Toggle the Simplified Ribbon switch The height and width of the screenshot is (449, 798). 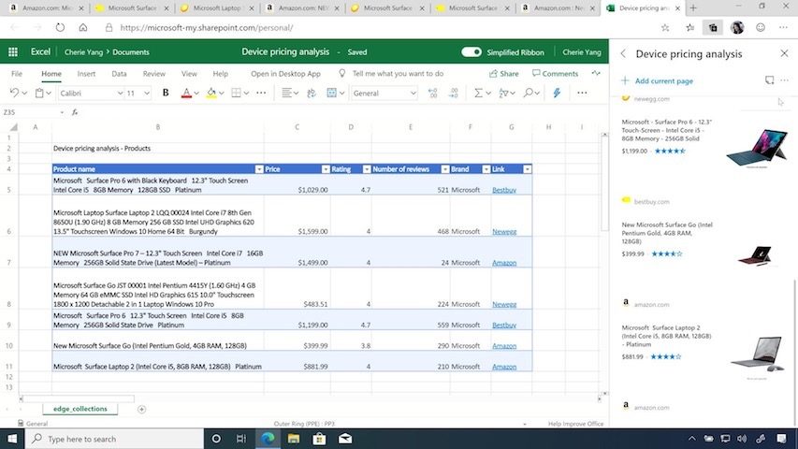click(472, 52)
